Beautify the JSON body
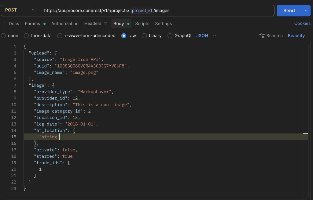313x200 pixels. (x=296, y=36)
